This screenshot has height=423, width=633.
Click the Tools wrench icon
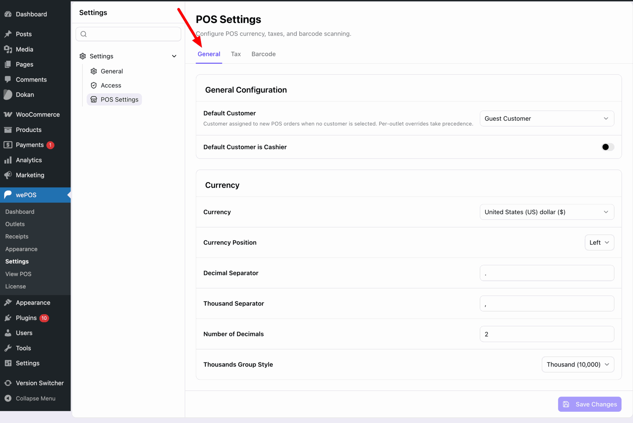coord(8,348)
